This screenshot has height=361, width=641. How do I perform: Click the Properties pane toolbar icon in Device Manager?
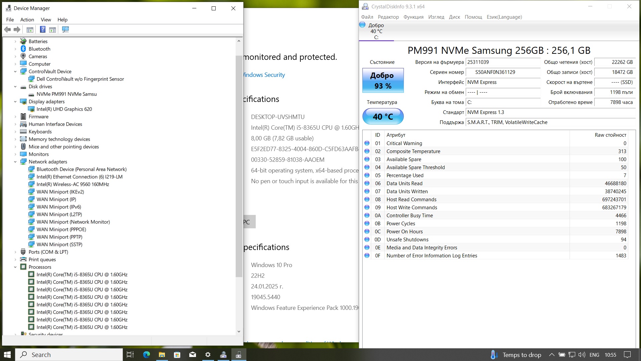click(52, 29)
